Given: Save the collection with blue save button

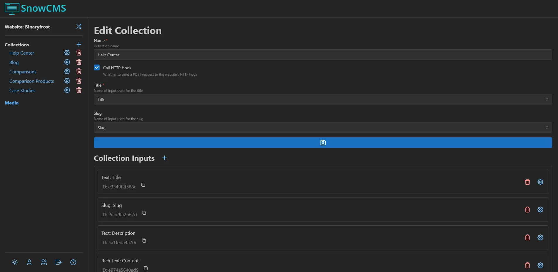Looking at the screenshot, I should point(323,143).
